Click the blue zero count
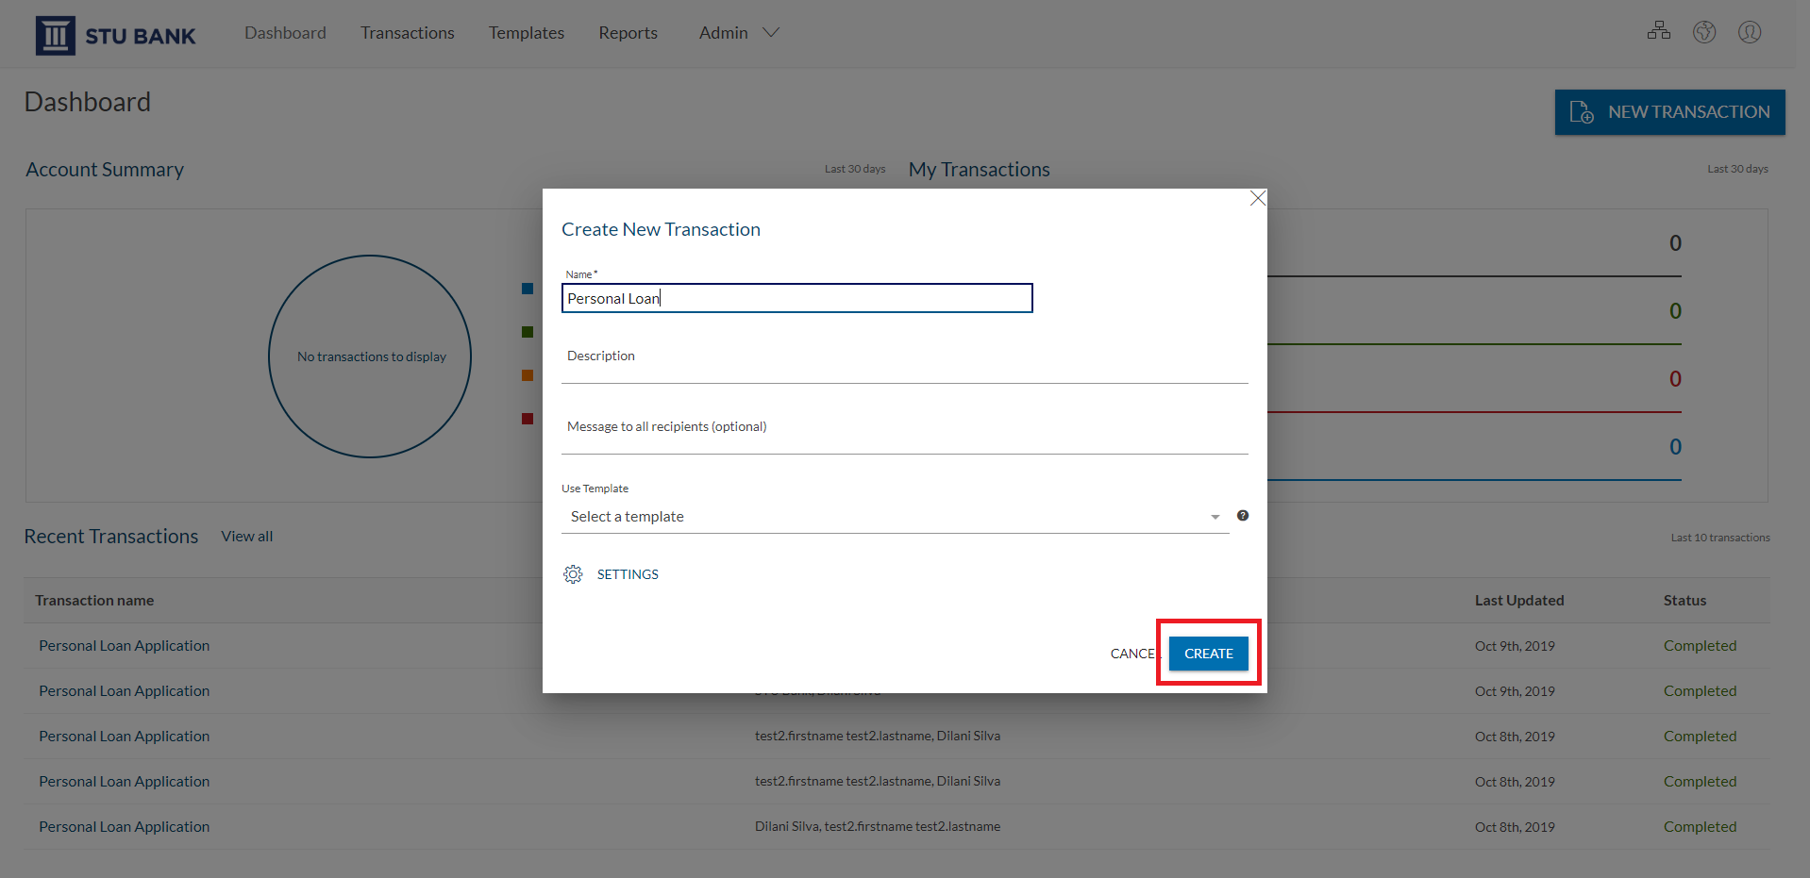This screenshot has width=1810, height=878. 1675,447
